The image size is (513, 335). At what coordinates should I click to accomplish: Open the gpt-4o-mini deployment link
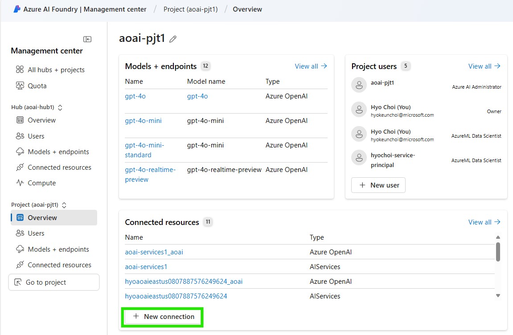pyautogui.click(x=144, y=121)
